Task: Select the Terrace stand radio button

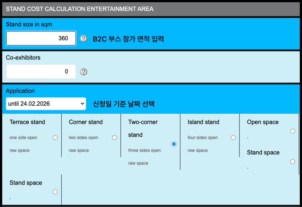Action: (55, 138)
